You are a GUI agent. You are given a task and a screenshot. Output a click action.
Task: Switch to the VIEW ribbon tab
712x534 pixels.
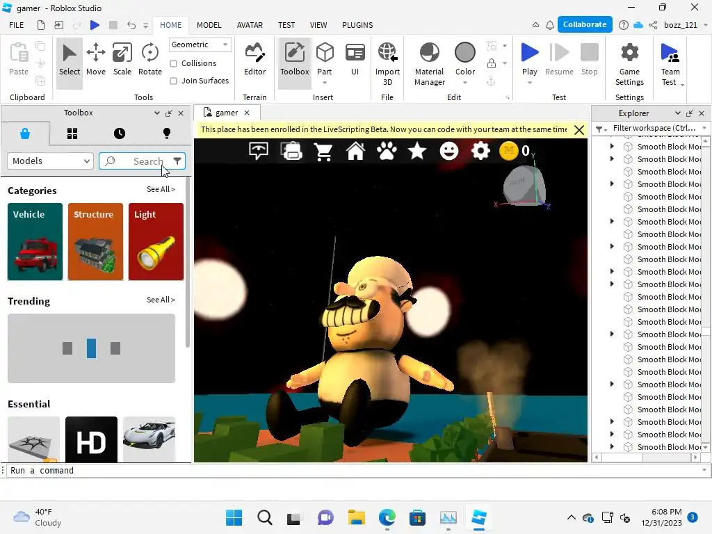click(x=318, y=25)
